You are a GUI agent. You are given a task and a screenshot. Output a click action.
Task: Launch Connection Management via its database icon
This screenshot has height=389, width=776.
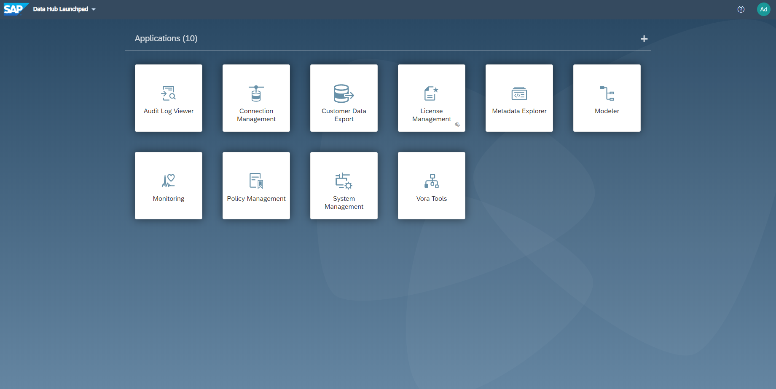click(x=256, y=93)
